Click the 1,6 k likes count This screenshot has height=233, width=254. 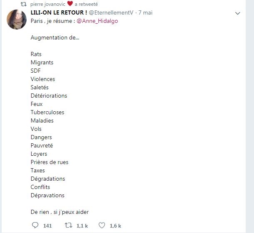point(115,226)
